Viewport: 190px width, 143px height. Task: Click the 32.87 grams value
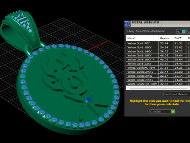[164, 76]
